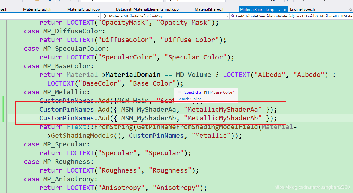The height and width of the screenshot is (193, 353).
Task: Place cursor on MetallicMyShaderAa string
Action: tap(223, 109)
